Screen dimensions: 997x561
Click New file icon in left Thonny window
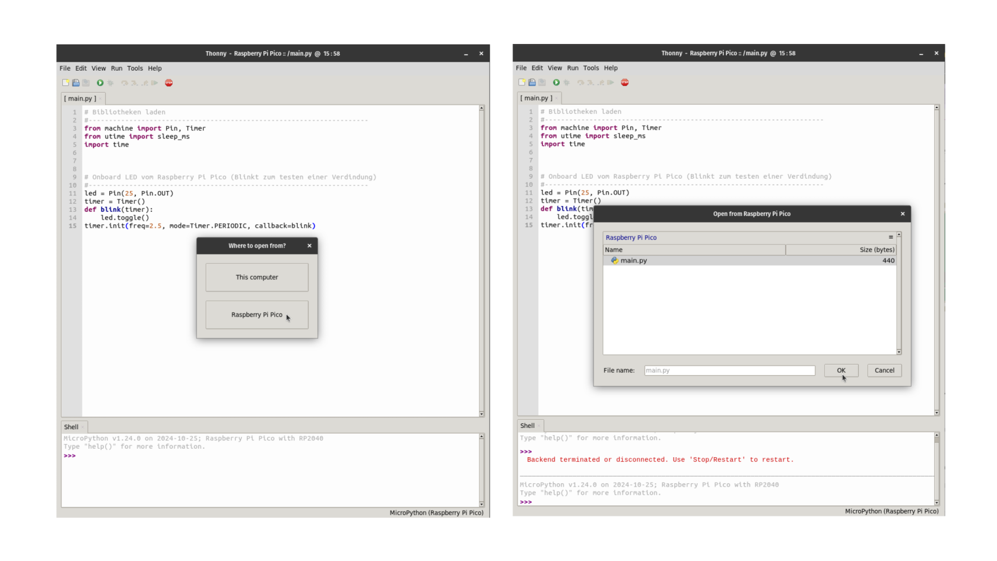pyautogui.click(x=66, y=83)
